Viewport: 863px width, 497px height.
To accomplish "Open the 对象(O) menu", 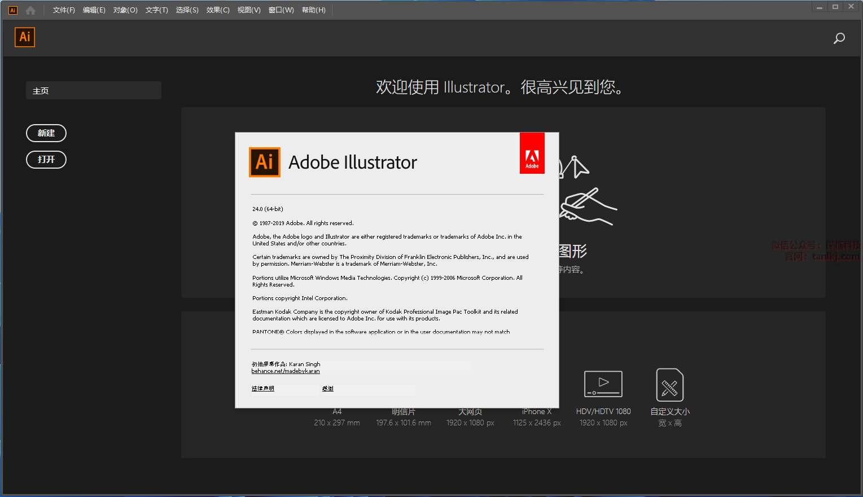I will (x=125, y=10).
